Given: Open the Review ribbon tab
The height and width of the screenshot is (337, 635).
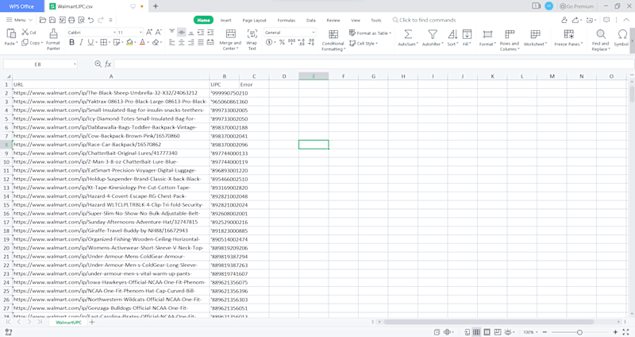Looking at the screenshot, I should pyautogui.click(x=333, y=20).
